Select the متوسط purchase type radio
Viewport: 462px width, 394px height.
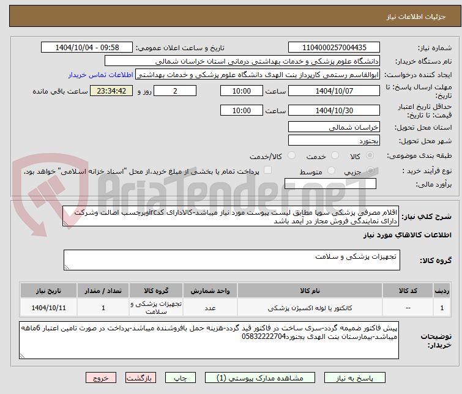coord(331,171)
